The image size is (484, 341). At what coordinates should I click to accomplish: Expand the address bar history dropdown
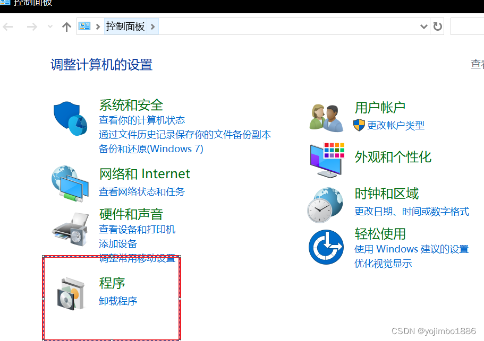424,27
